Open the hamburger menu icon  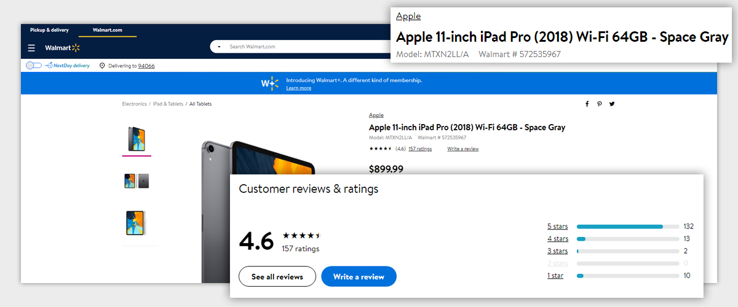click(31, 48)
